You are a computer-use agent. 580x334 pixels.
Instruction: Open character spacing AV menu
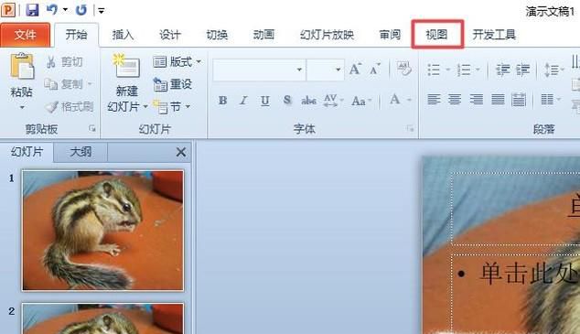click(333, 101)
